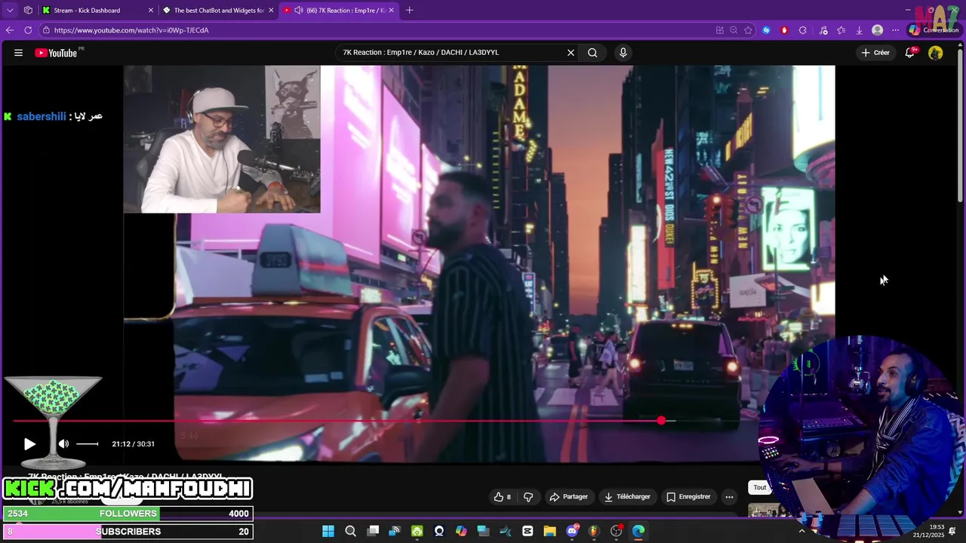
Task: Open the browser workspaces icon
Action: click(x=28, y=11)
